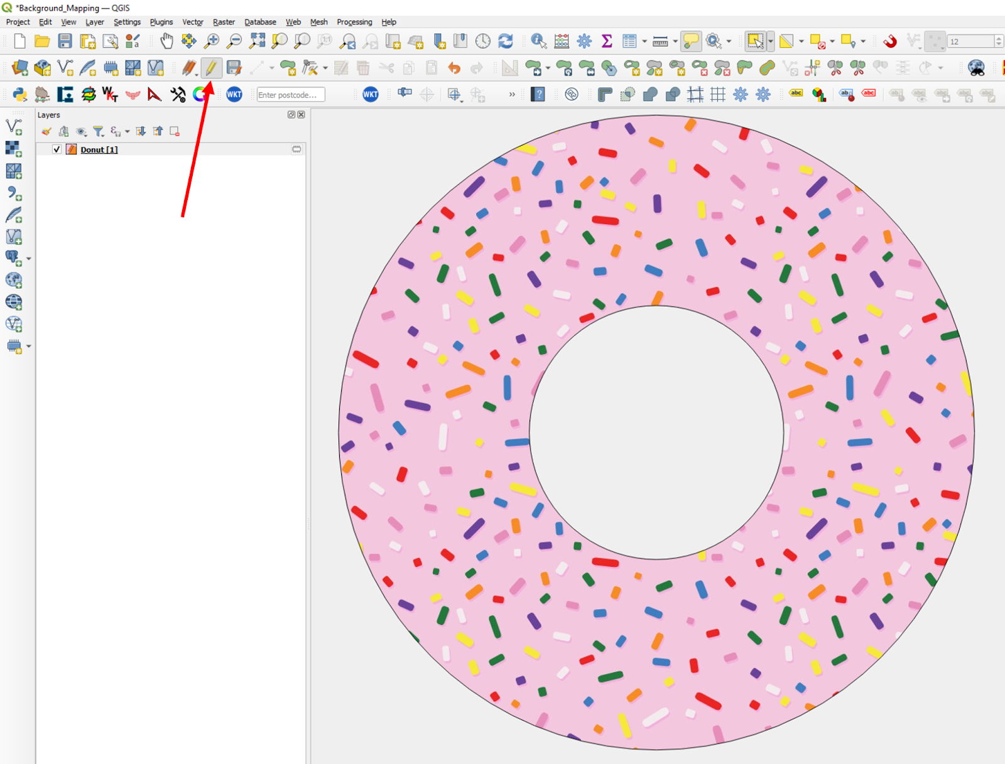Activate the Zoom In tool
The height and width of the screenshot is (764, 1005).
(x=212, y=41)
